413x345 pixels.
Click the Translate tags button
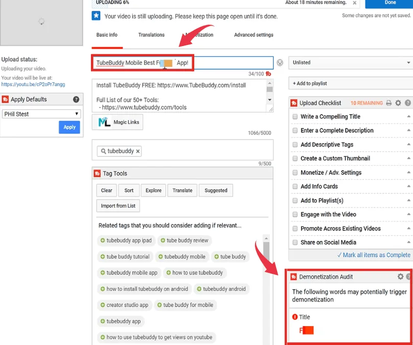(x=182, y=191)
